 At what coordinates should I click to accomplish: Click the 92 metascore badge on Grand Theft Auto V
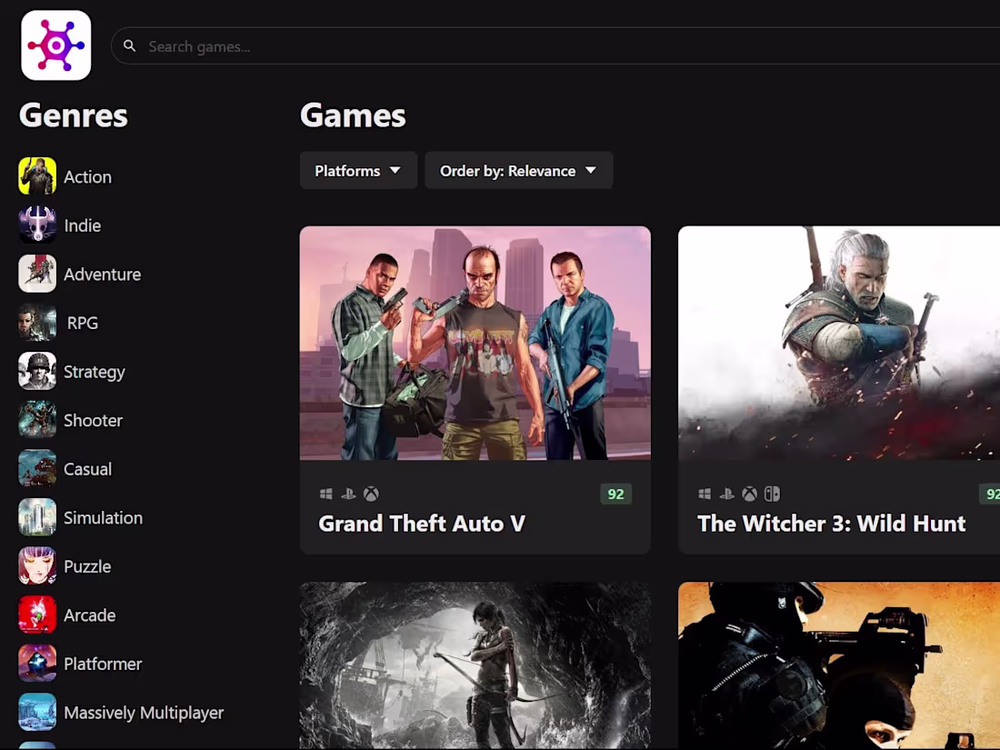(x=615, y=494)
